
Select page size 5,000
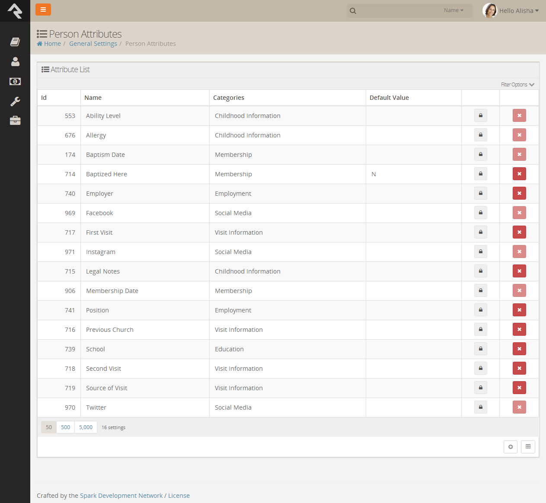(x=86, y=427)
